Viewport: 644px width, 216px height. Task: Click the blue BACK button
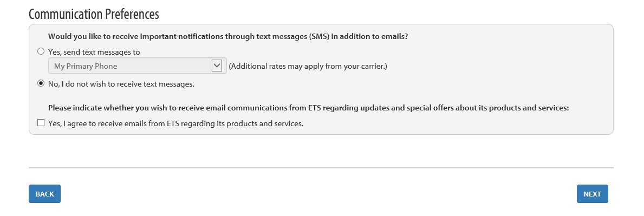(x=45, y=194)
